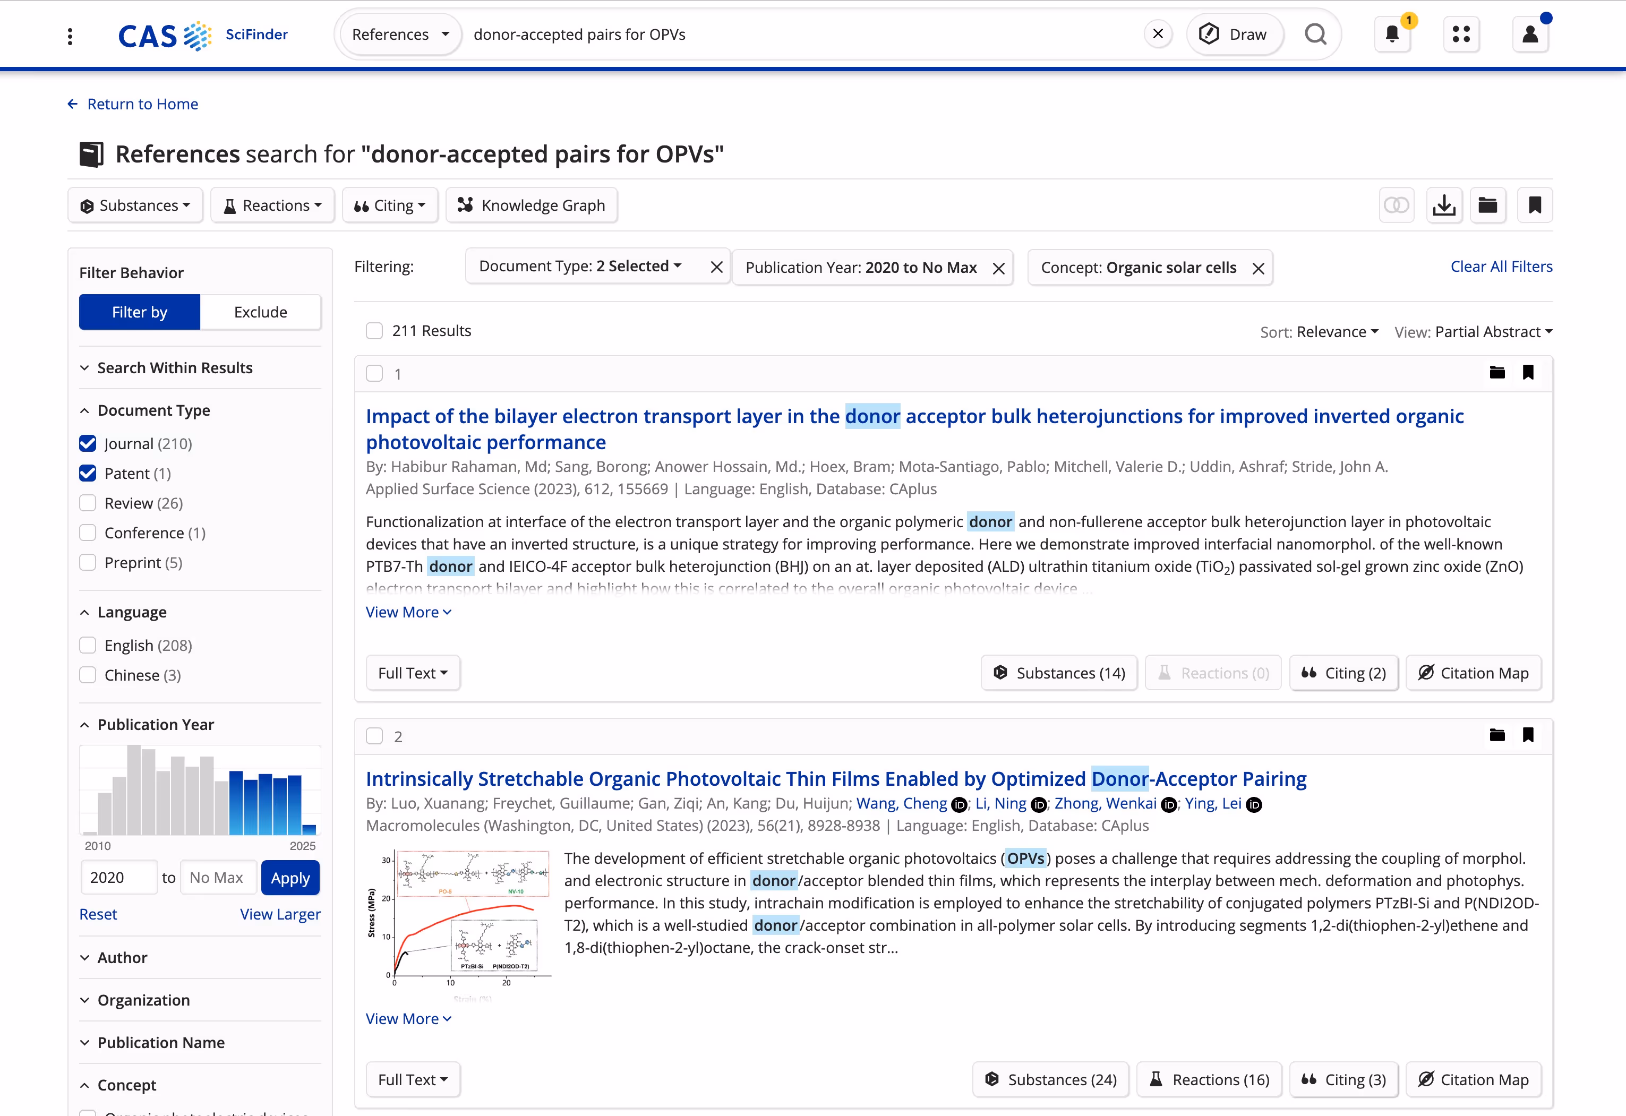The width and height of the screenshot is (1626, 1116).
Task: Click the publication year histogram chart
Action: coord(200,791)
